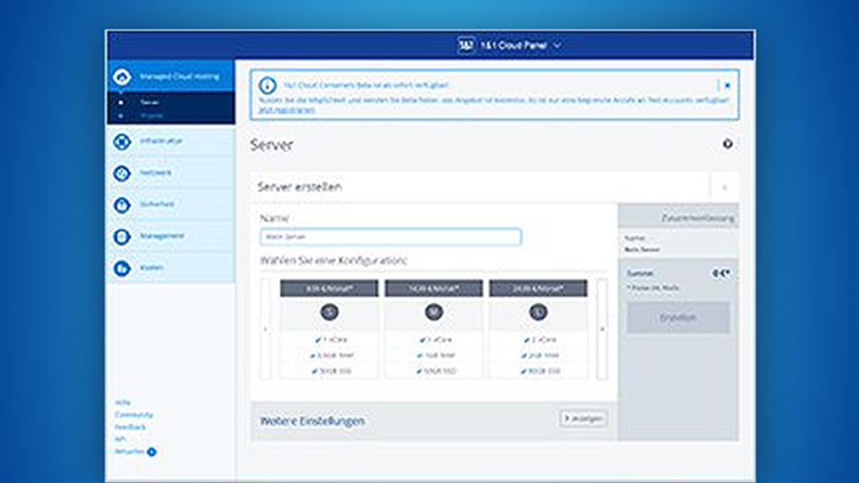The image size is (859, 483).
Task: Click the settings icon beside Server heading
Action: click(728, 144)
